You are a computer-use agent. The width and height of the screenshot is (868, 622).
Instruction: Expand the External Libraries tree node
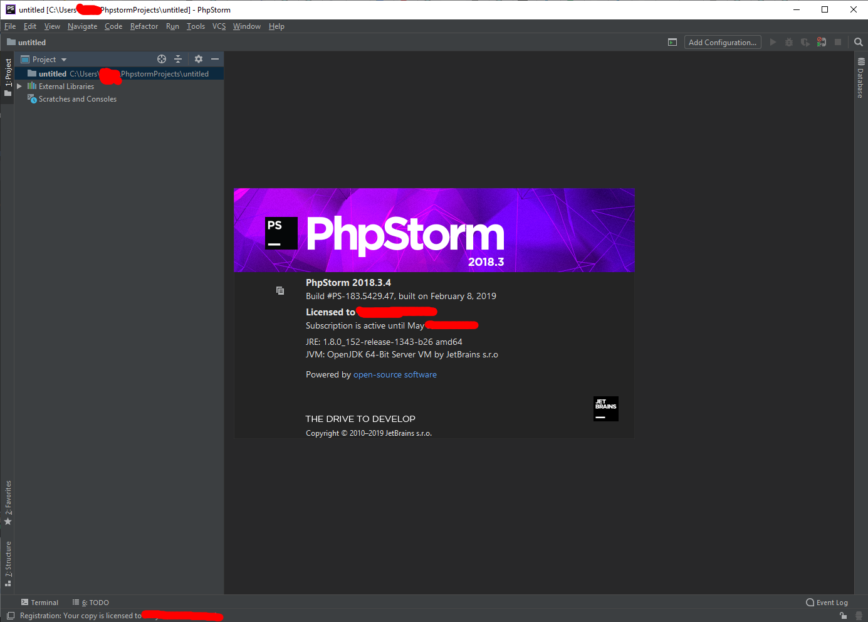coord(19,87)
